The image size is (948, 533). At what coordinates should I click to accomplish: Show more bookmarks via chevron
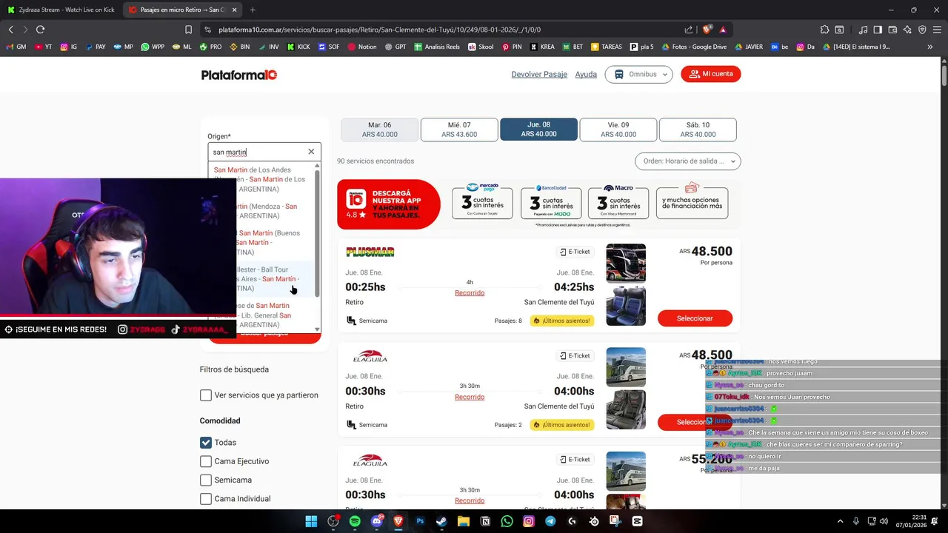coord(930,47)
